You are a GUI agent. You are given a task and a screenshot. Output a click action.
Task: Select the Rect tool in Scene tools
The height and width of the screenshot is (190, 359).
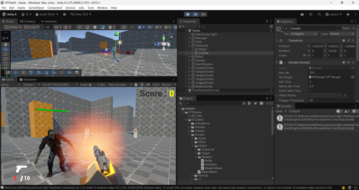point(6,64)
